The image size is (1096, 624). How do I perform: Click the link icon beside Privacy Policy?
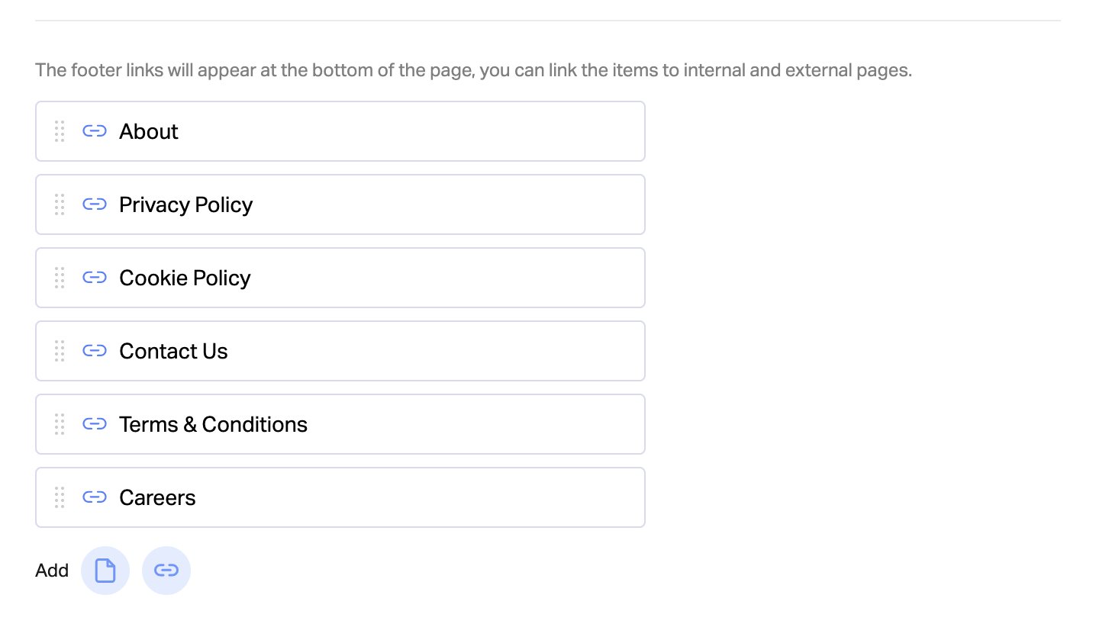coord(95,204)
